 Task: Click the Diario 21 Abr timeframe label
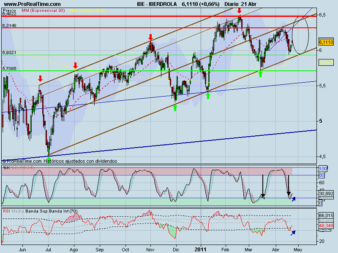240,4
